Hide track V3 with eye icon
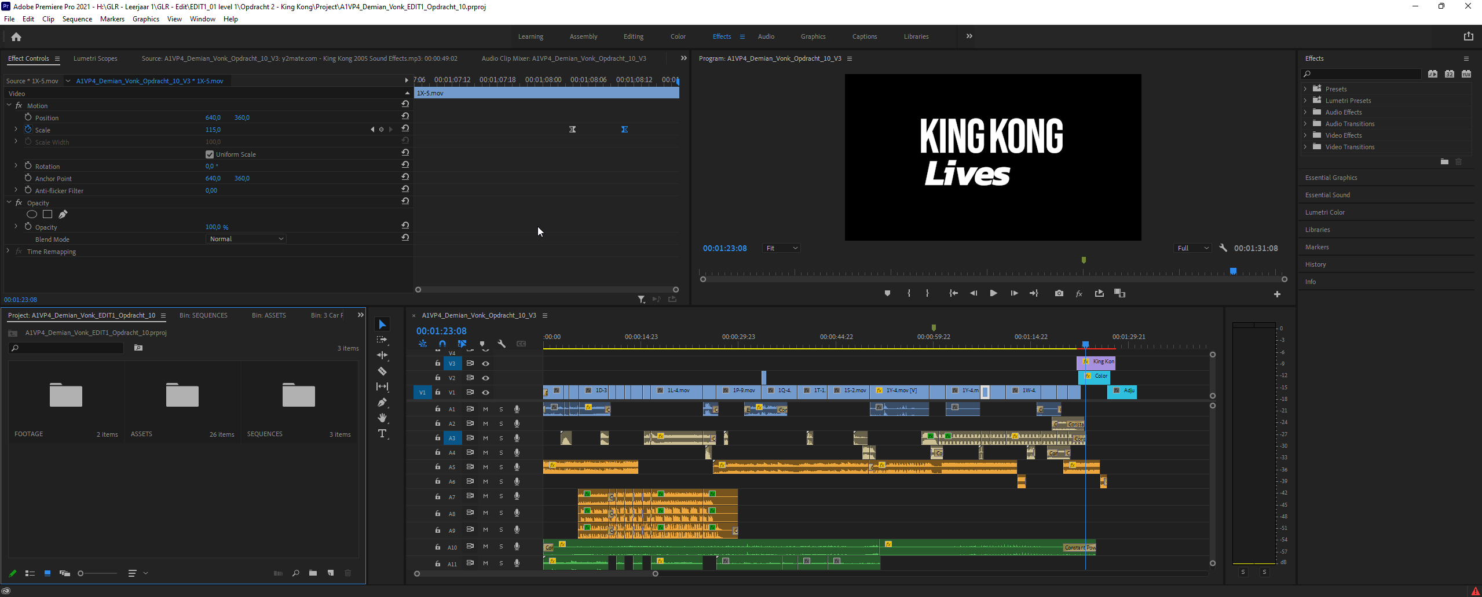Viewport: 1482px width, 597px height. coord(486,364)
